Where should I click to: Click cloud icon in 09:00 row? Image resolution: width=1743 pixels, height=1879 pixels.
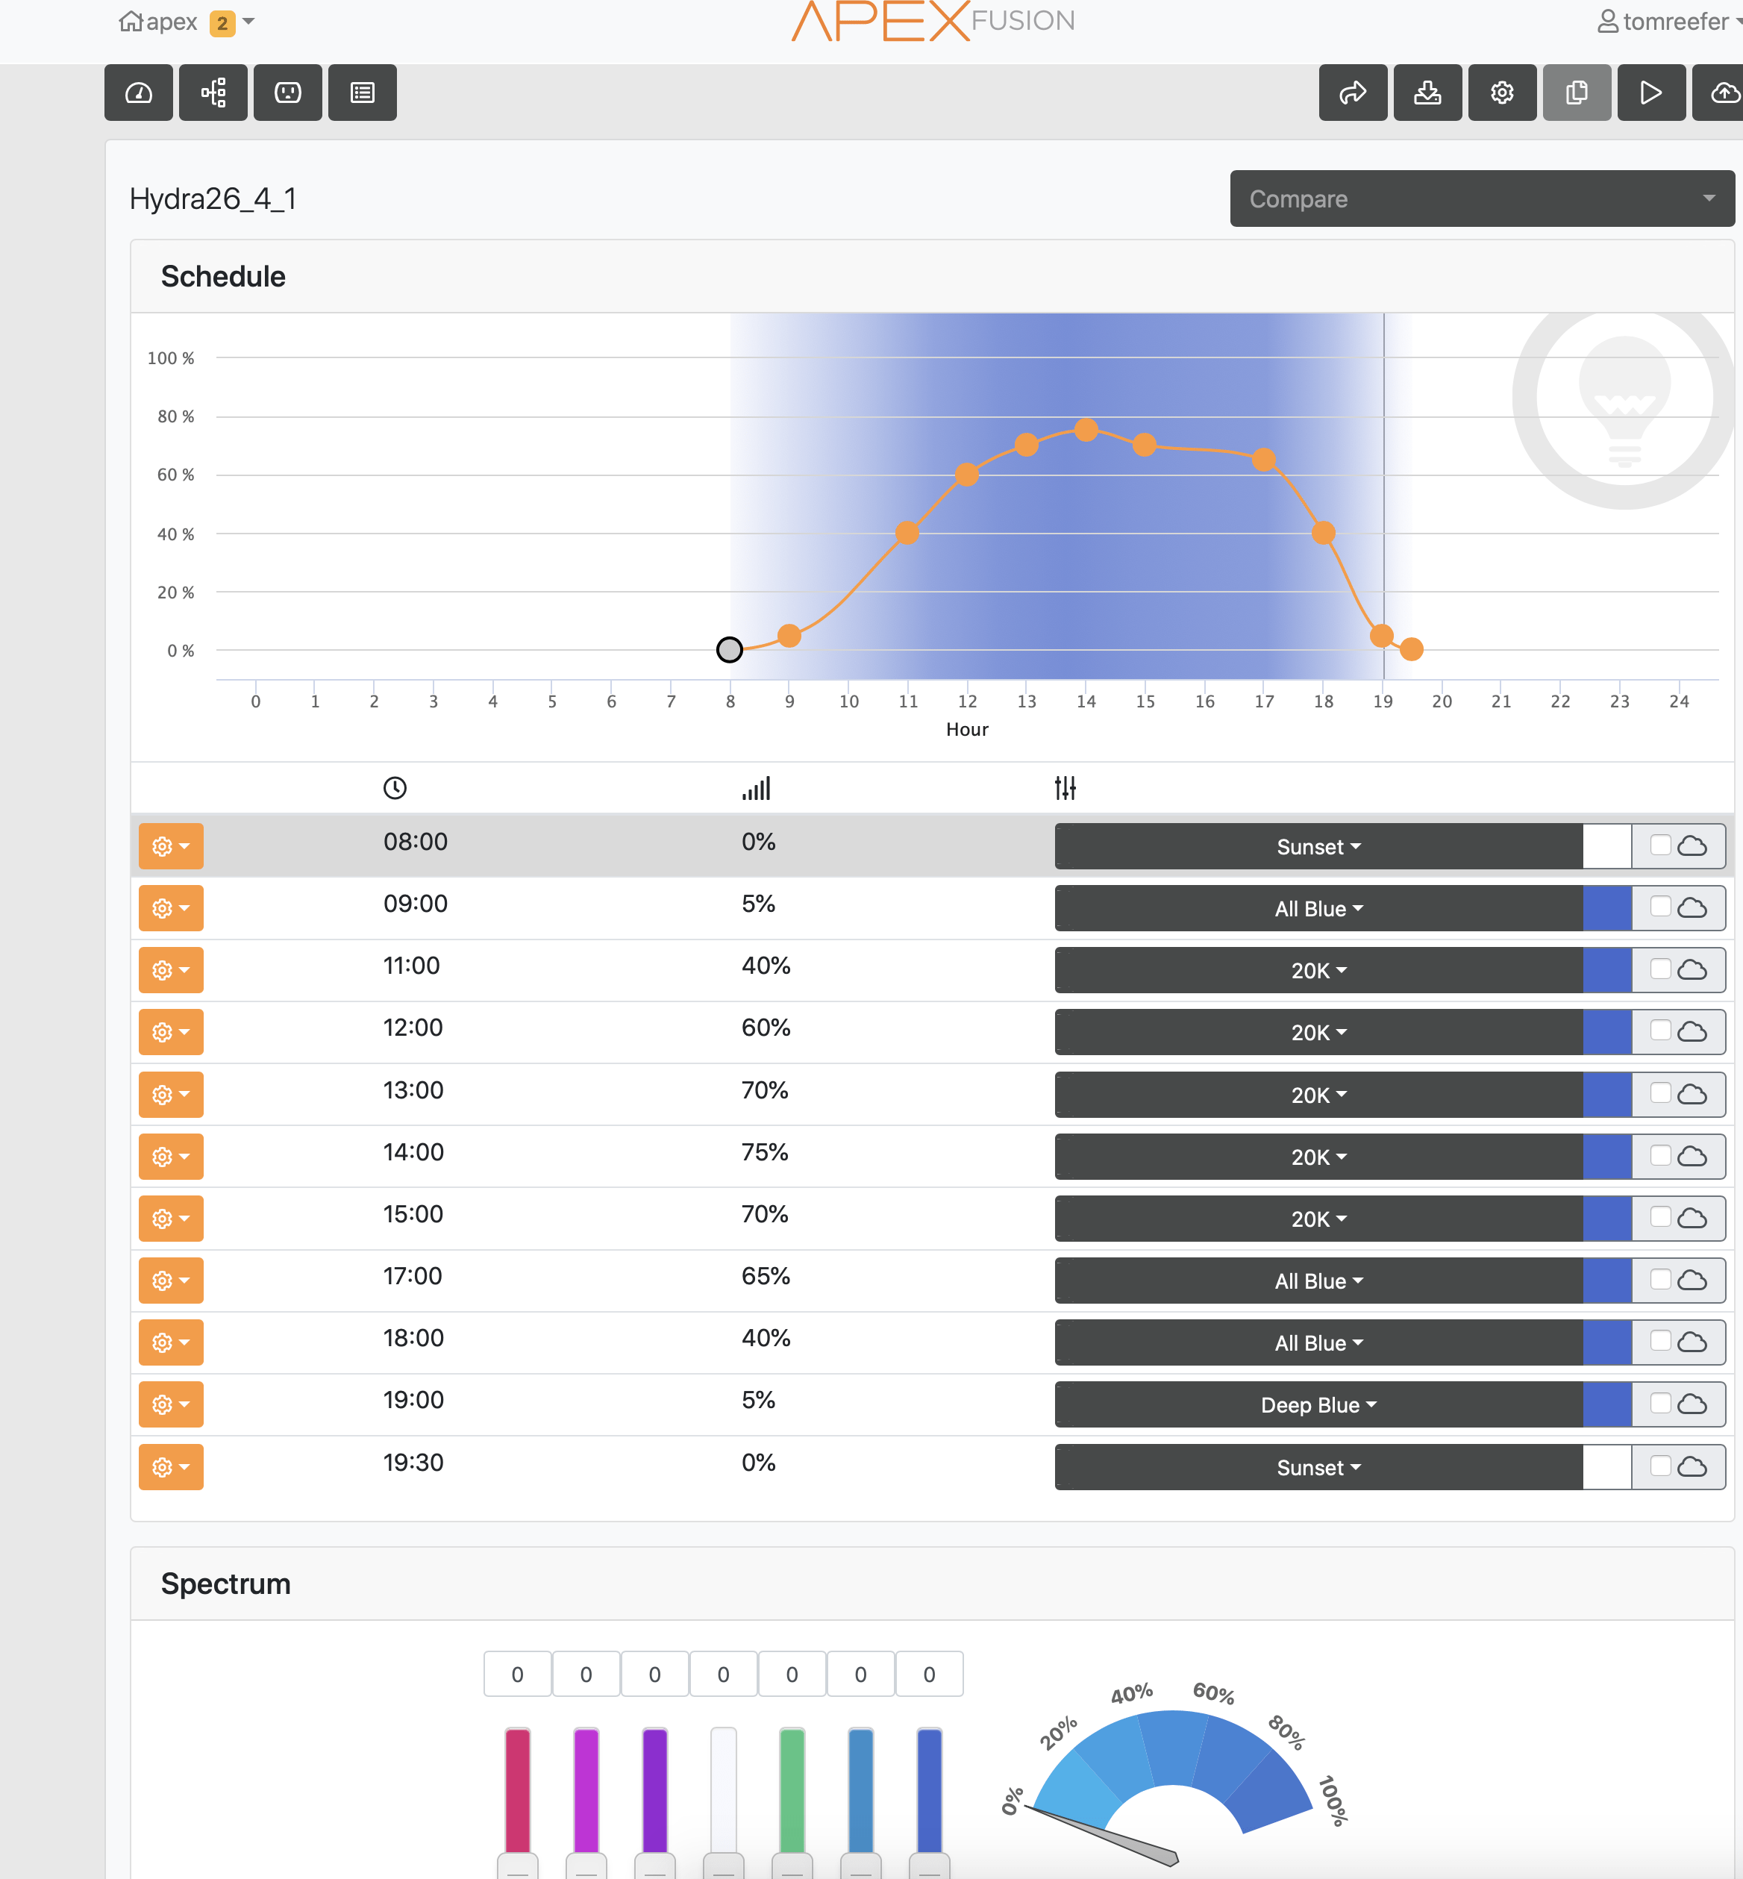tap(1692, 907)
